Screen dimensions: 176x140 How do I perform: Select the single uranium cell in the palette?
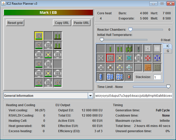(x=110, y=49)
